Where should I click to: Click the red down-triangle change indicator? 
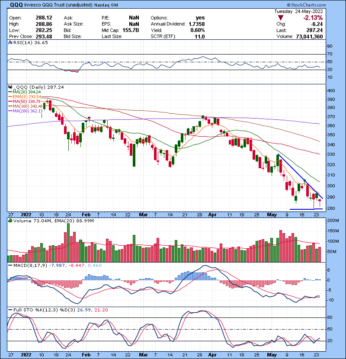tap(281, 18)
